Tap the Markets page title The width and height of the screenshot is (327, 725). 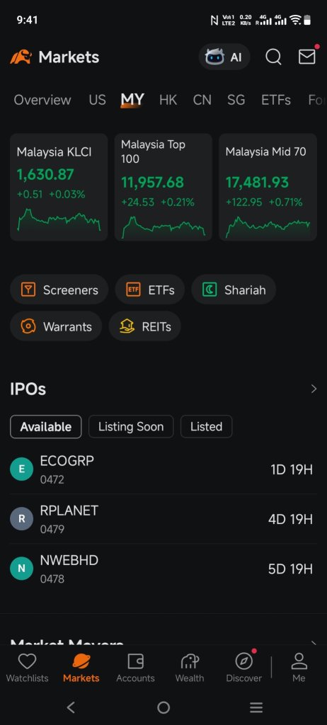point(69,57)
